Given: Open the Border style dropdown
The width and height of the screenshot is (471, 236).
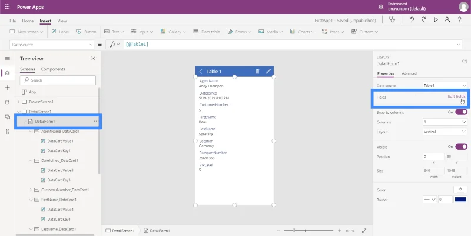Looking at the screenshot, I should pyautogui.click(x=430, y=200).
